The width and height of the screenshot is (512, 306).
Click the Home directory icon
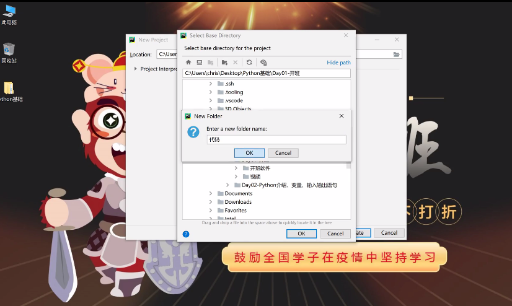pyautogui.click(x=188, y=63)
